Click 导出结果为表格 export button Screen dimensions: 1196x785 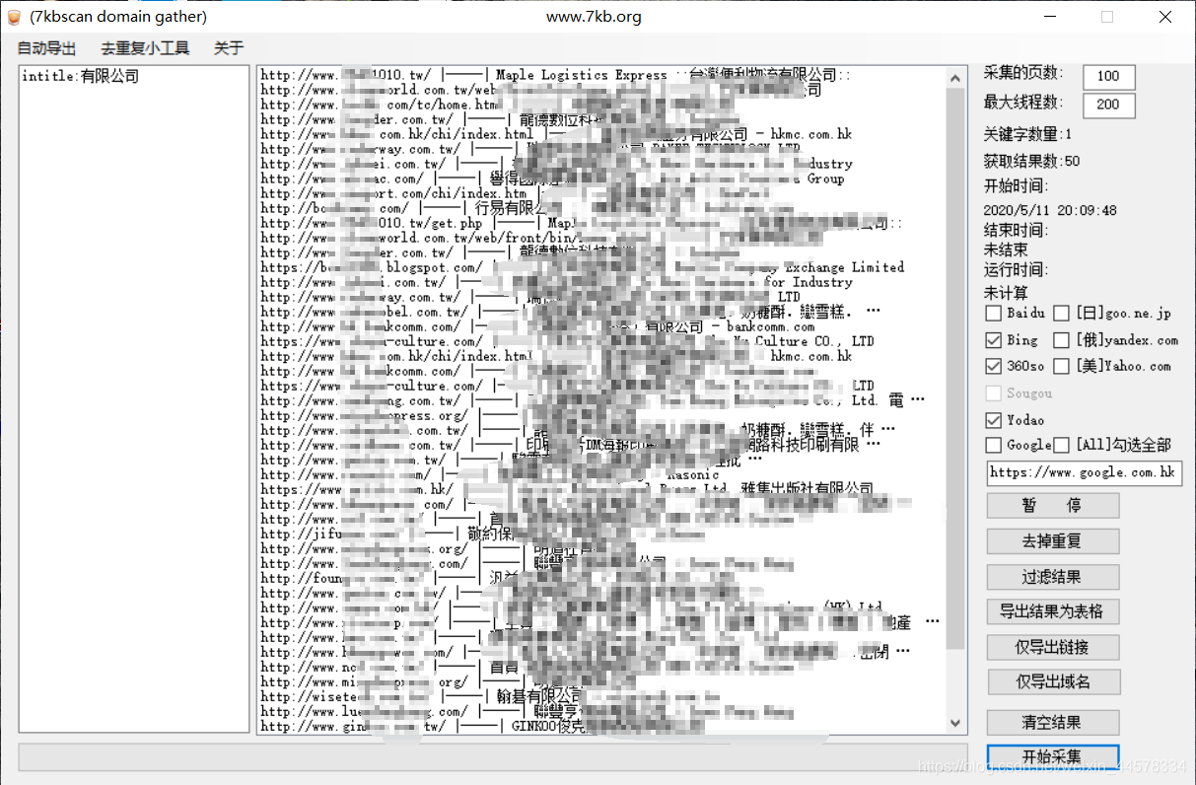tap(1053, 611)
